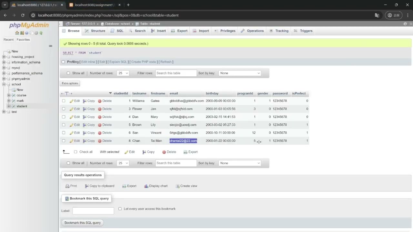Image resolution: width=413 pixels, height=232 pixels.
Task: Click the Create view icon
Action: (177, 186)
